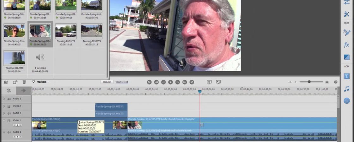Image resolution: width=354 pixels, height=142 pixels.
Task: Click the trash delete icon above timeline
Action: tap(24, 82)
